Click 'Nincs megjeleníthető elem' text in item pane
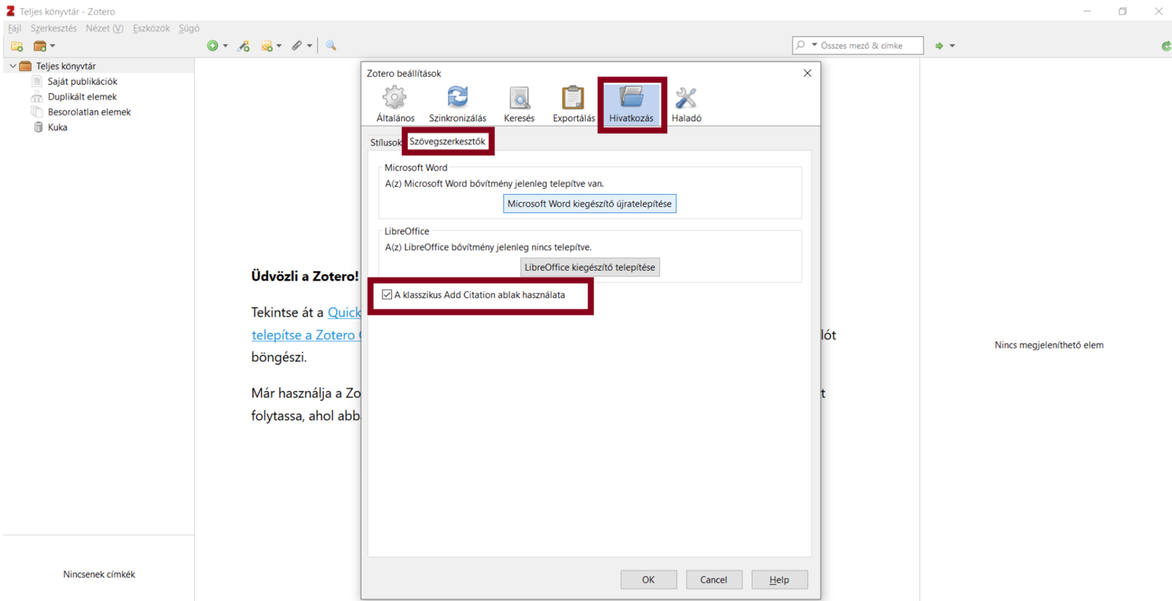 click(x=1049, y=346)
